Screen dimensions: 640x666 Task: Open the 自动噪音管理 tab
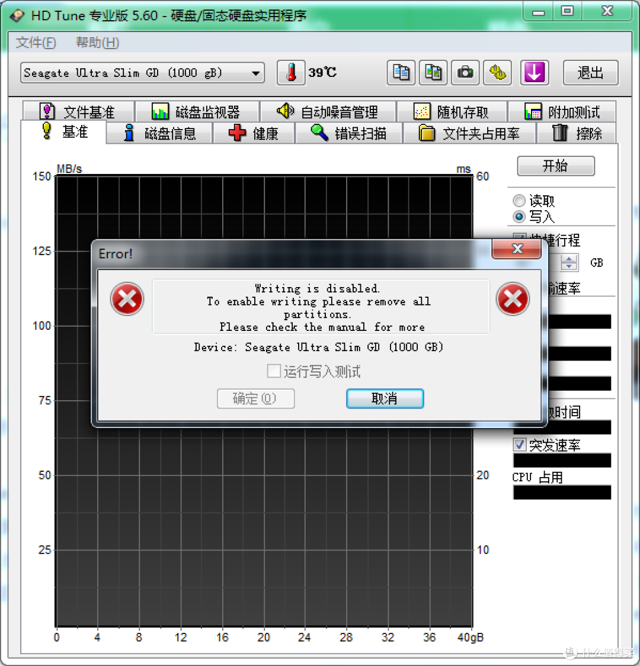click(x=328, y=112)
